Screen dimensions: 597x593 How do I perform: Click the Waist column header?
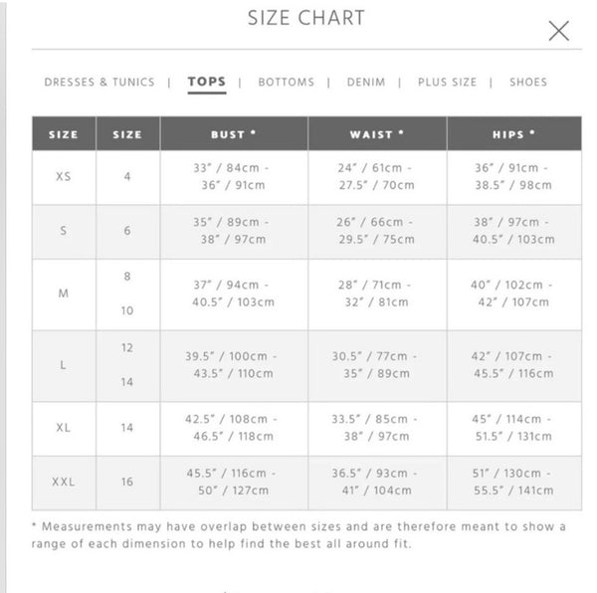tap(377, 134)
